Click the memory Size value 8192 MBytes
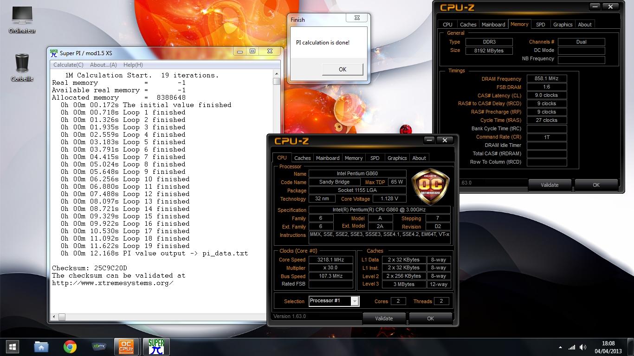This screenshot has width=634, height=356. 489,51
